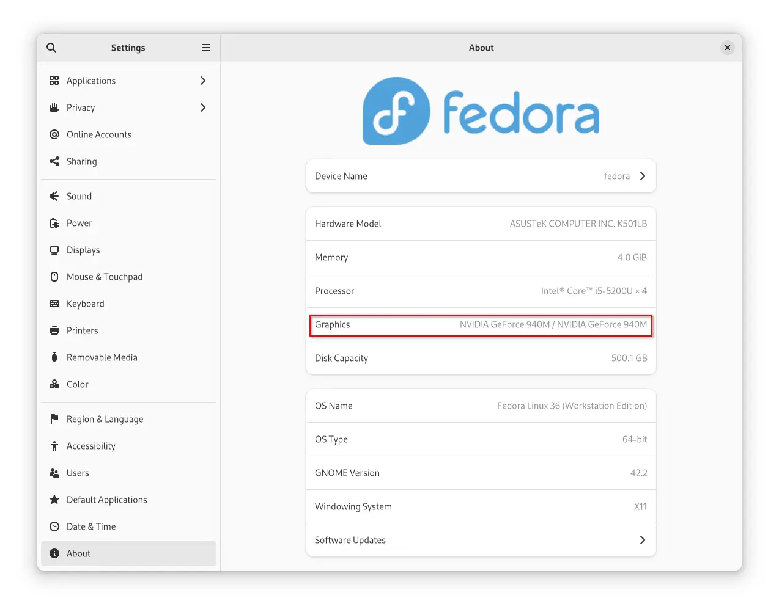The height and width of the screenshot is (612, 779).
Task: Open the Online Accounts panel
Action: (99, 134)
